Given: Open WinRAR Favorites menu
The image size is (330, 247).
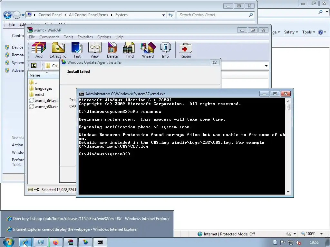Looking at the screenshot, I should (85, 37).
